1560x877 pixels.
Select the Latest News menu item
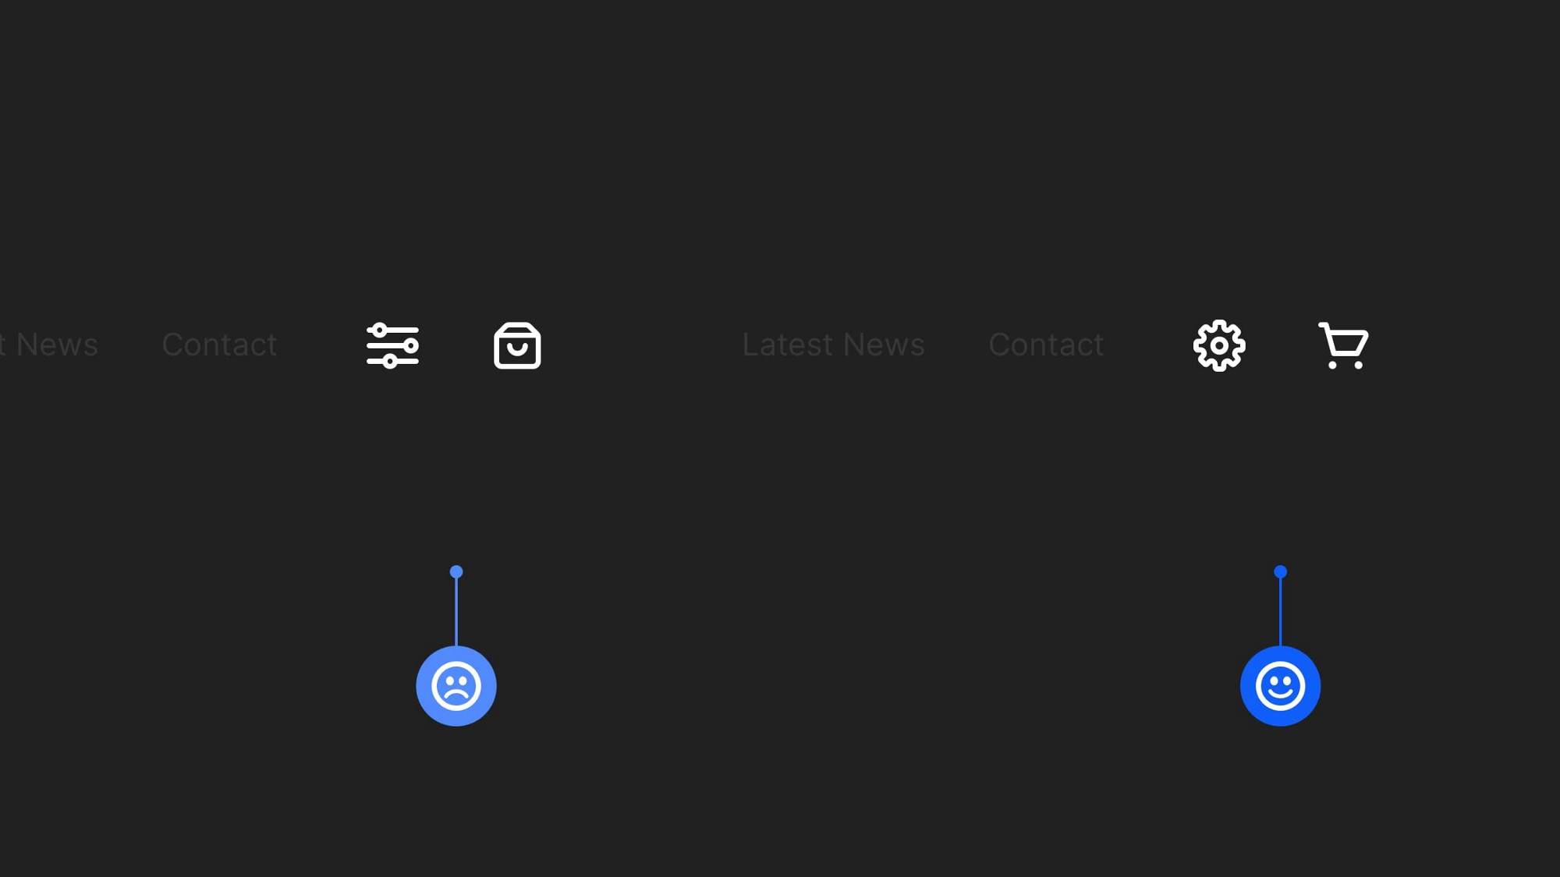click(x=834, y=343)
